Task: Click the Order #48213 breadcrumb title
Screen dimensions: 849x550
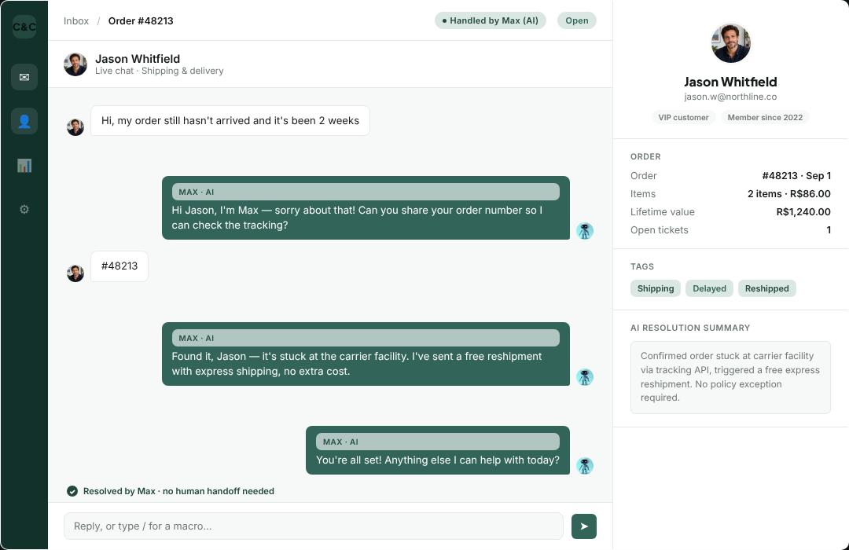Action: tap(141, 20)
